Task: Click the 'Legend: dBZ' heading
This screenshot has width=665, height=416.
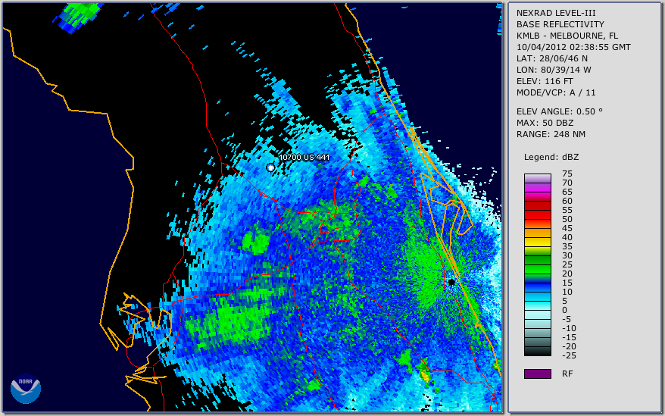Action: [551, 157]
